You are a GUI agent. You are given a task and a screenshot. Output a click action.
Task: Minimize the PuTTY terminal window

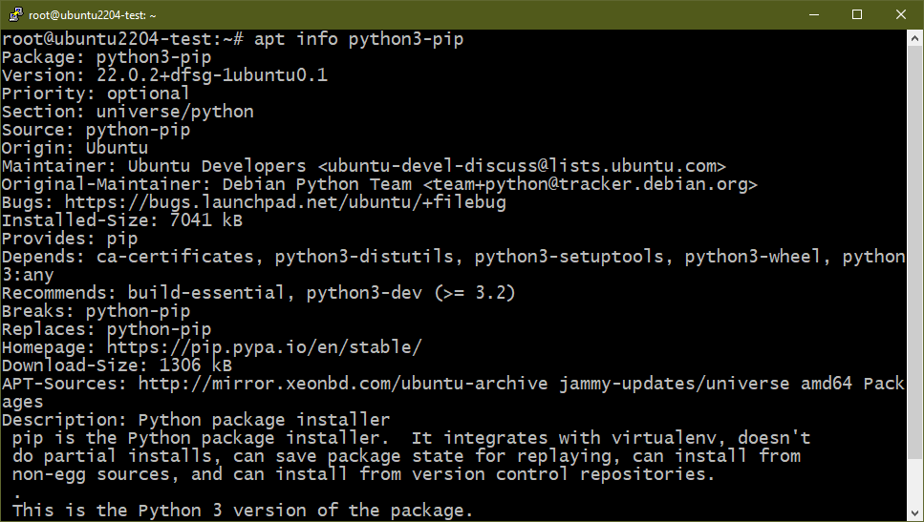pyautogui.click(x=814, y=14)
